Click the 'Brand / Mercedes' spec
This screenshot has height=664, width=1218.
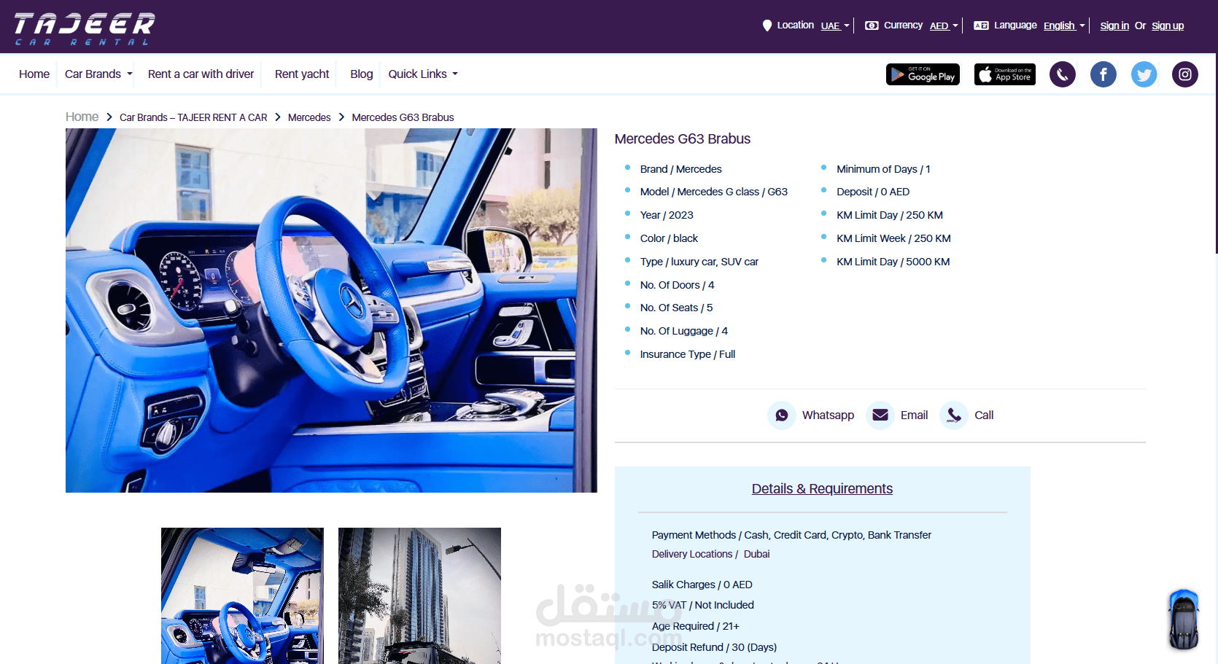click(680, 169)
